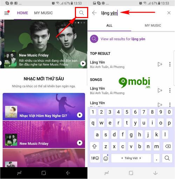Screen dimensions: 175x179
Task: Add first Songs entry Lặng Yên to queue
Action: point(160,90)
